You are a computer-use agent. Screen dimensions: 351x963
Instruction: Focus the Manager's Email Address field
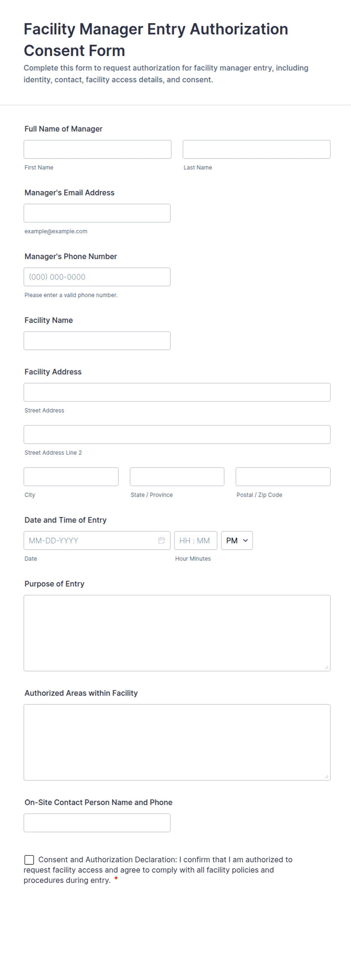[x=97, y=213]
